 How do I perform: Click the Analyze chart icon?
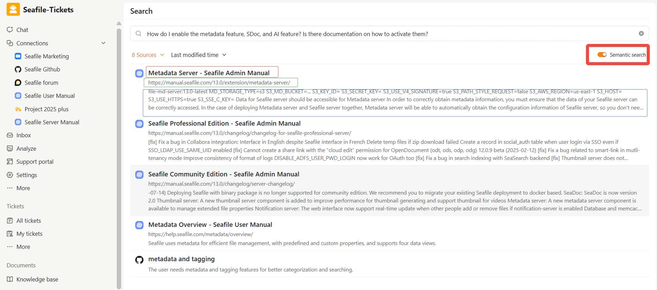coord(10,149)
